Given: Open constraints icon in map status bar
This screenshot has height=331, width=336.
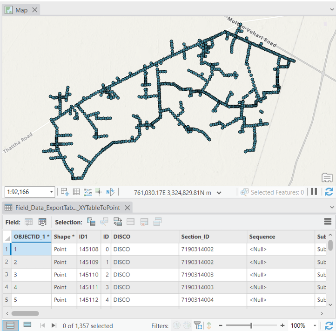Looking at the screenshot, I should pyautogui.click(x=87, y=192).
